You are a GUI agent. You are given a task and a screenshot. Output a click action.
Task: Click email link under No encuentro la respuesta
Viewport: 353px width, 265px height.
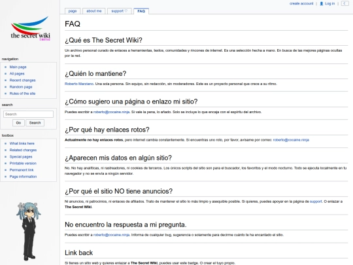111,235
